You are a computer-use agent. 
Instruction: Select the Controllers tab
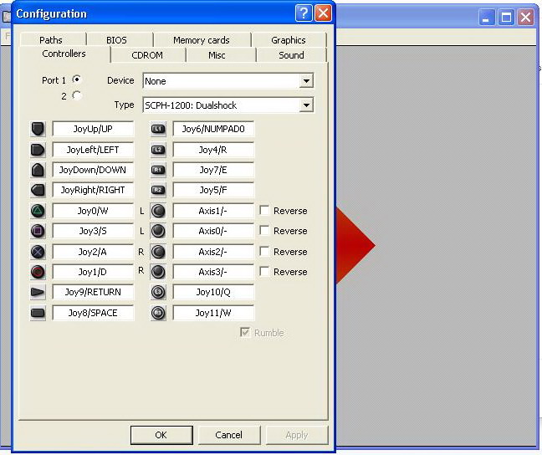pyautogui.click(x=64, y=54)
